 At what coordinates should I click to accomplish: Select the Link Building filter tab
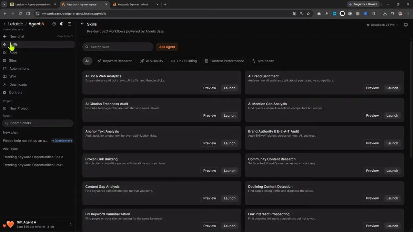184,61
